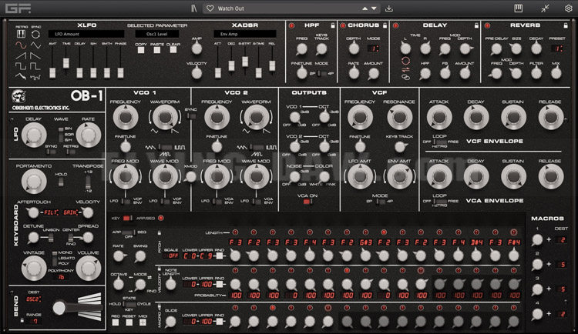Click the shrink window arrows icon
Image resolution: width=578 pixels, height=334 pixels.
tap(545, 8)
